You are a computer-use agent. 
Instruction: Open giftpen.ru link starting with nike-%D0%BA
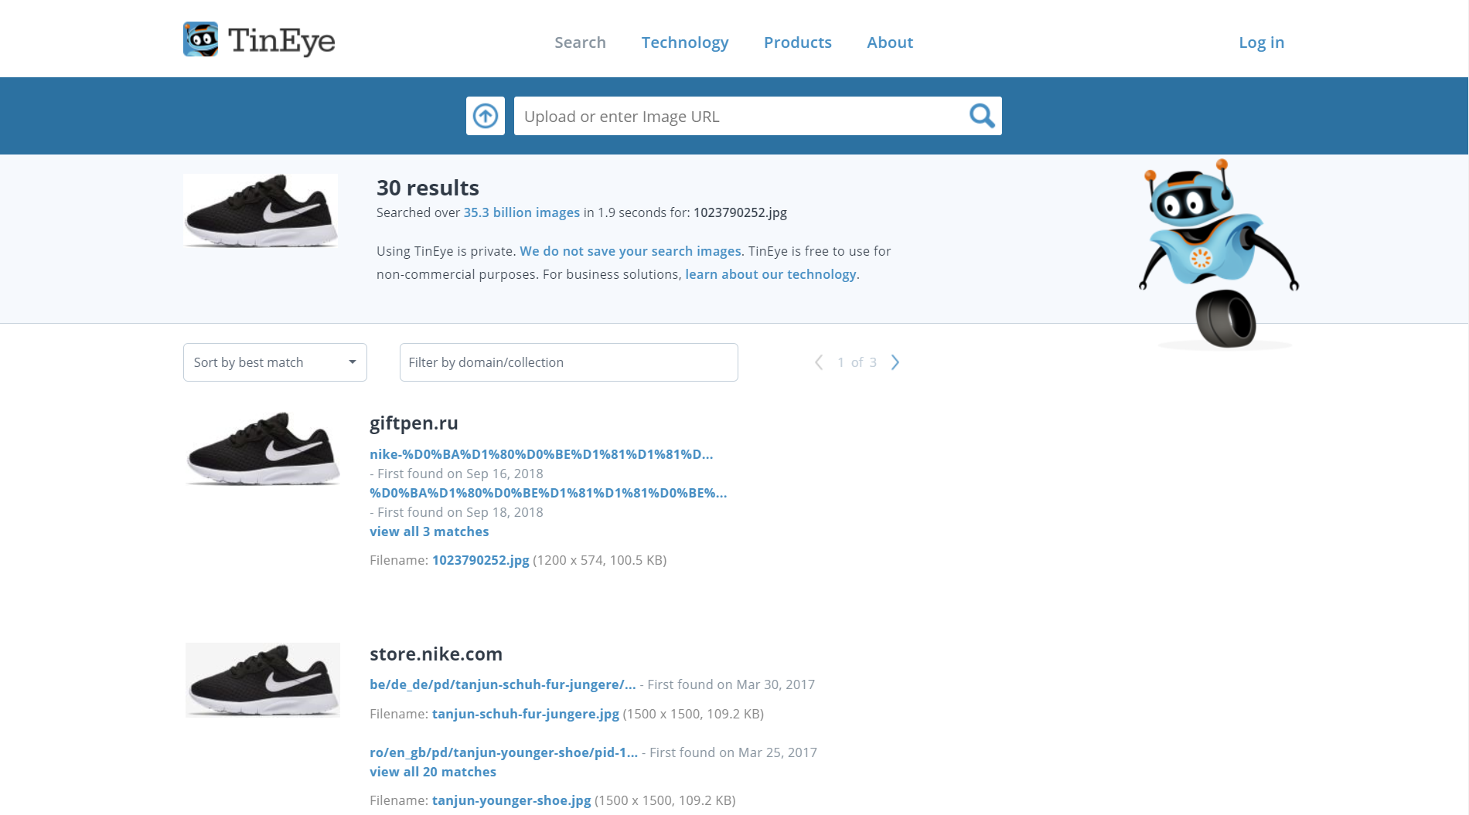pos(541,454)
